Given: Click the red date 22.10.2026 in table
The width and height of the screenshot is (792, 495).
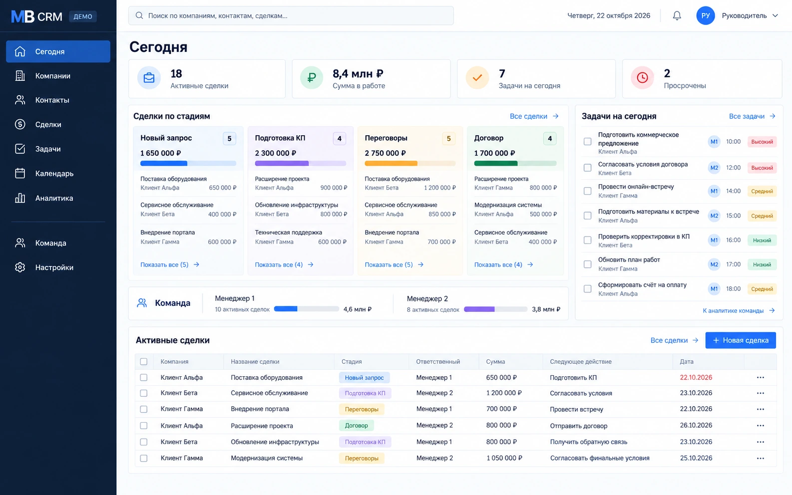Looking at the screenshot, I should pyautogui.click(x=696, y=378).
